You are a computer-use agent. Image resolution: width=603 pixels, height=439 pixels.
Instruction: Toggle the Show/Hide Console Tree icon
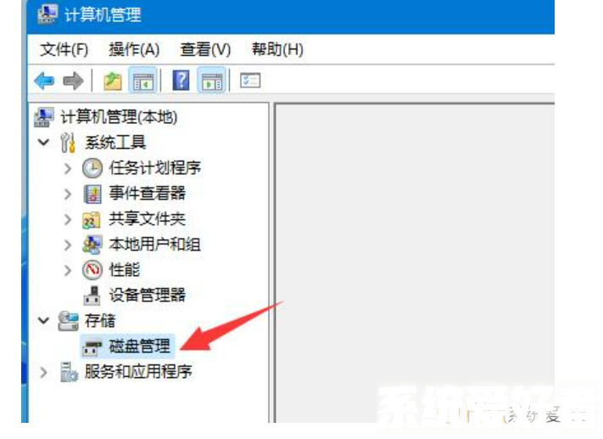tap(142, 81)
